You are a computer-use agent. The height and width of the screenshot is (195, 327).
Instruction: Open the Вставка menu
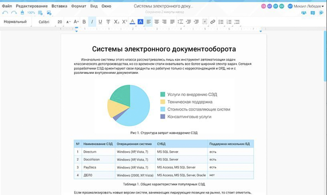click(x=59, y=6)
